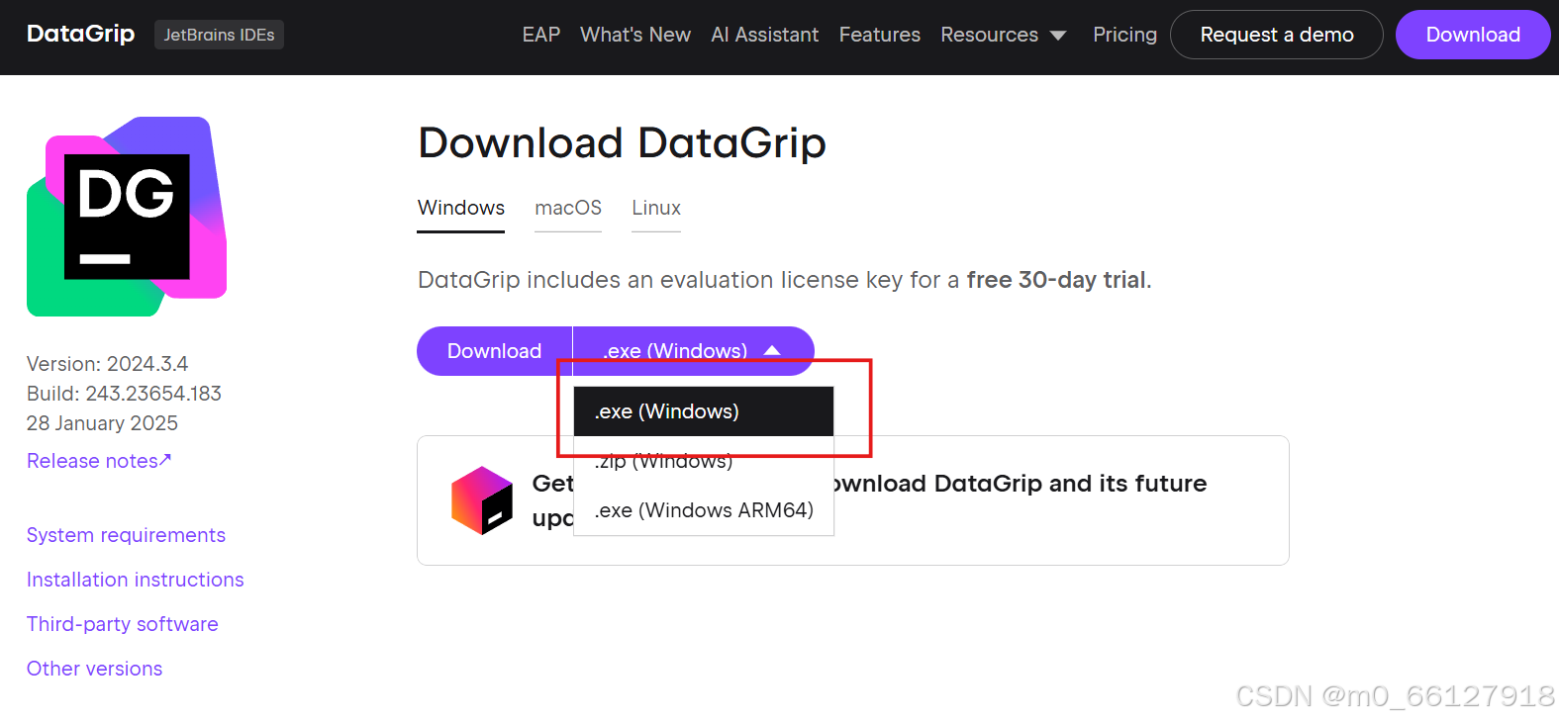The width and height of the screenshot is (1559, 723).
Task: Click the DataGrip wordmark in the header
Action: pyautogui.click(x=80, y=33)
